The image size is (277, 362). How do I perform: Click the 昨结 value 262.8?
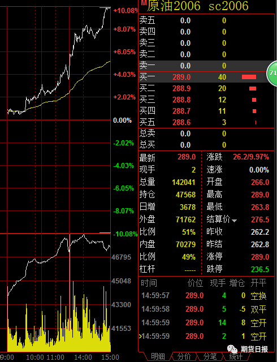click(x=260, y=244)
